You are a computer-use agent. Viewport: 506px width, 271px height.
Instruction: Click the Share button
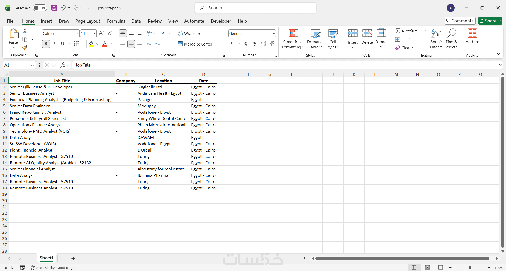[490, 21]
